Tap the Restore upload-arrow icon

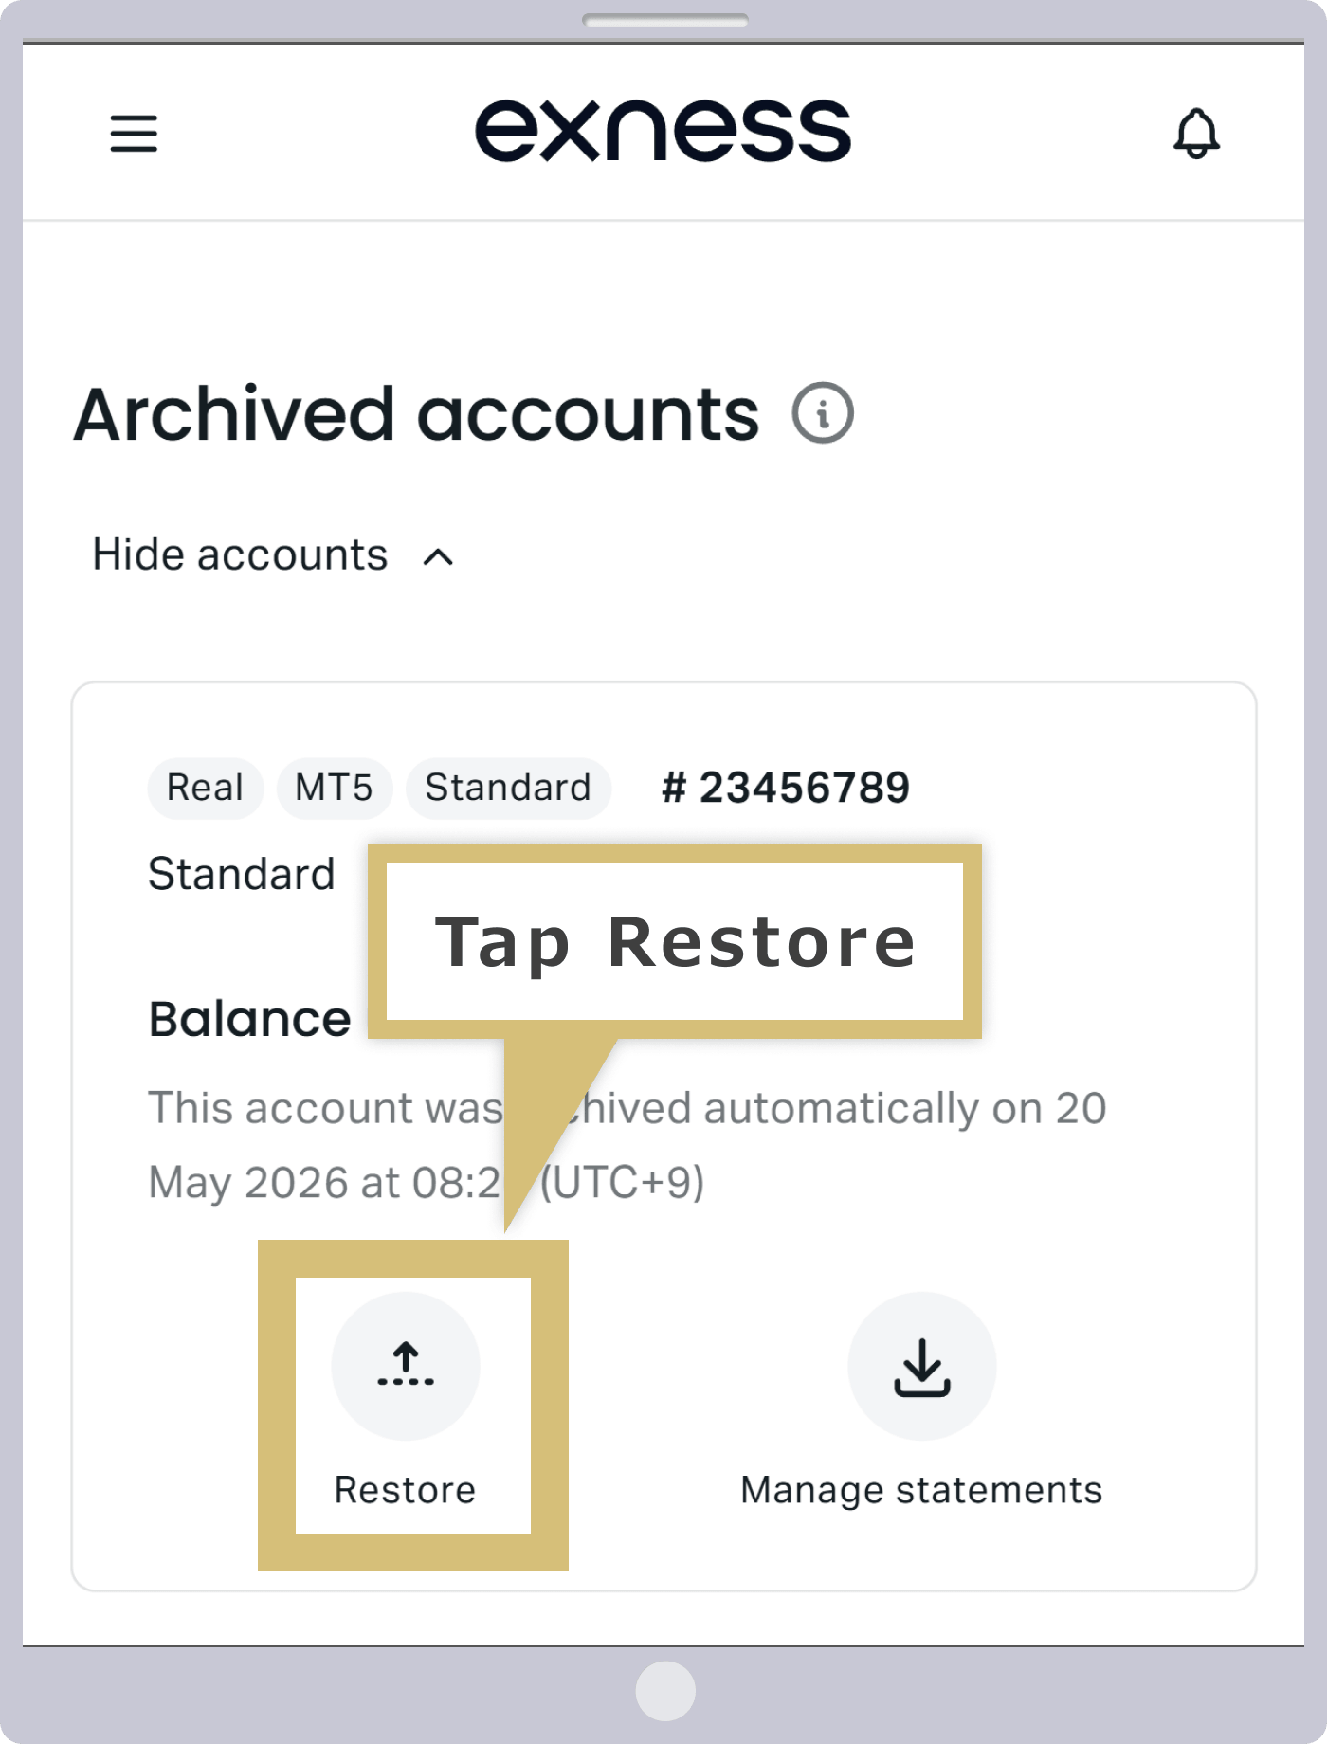click(406, 1366)
